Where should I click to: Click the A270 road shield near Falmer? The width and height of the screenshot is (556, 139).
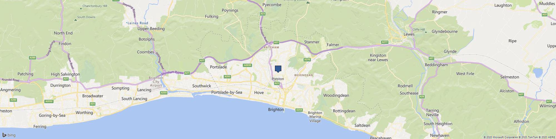click(x=307, y=59)
